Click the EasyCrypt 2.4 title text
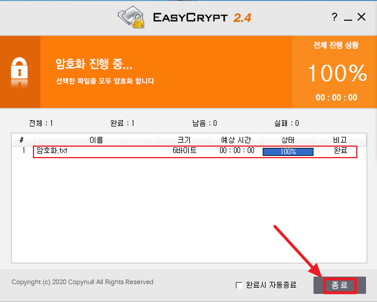 point(202,17)
